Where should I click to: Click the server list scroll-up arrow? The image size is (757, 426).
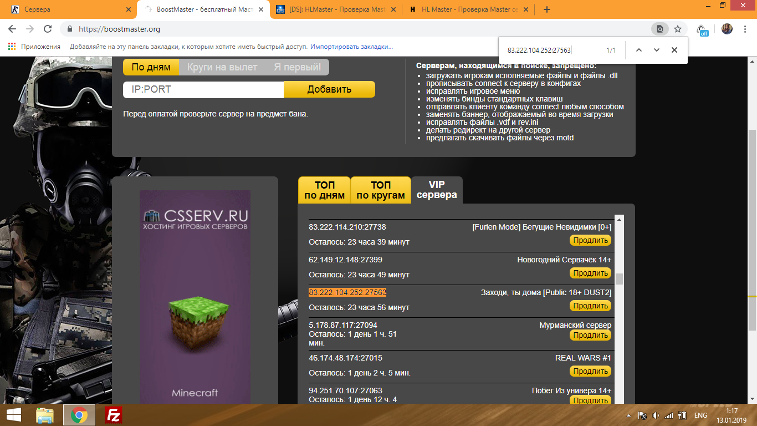pos(620,219)
